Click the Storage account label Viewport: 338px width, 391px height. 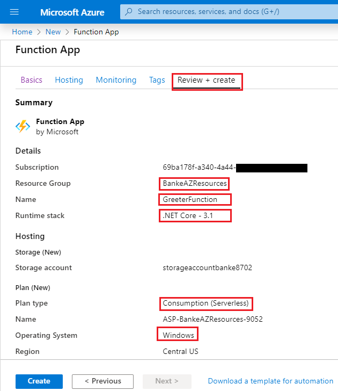pos(43,268)
